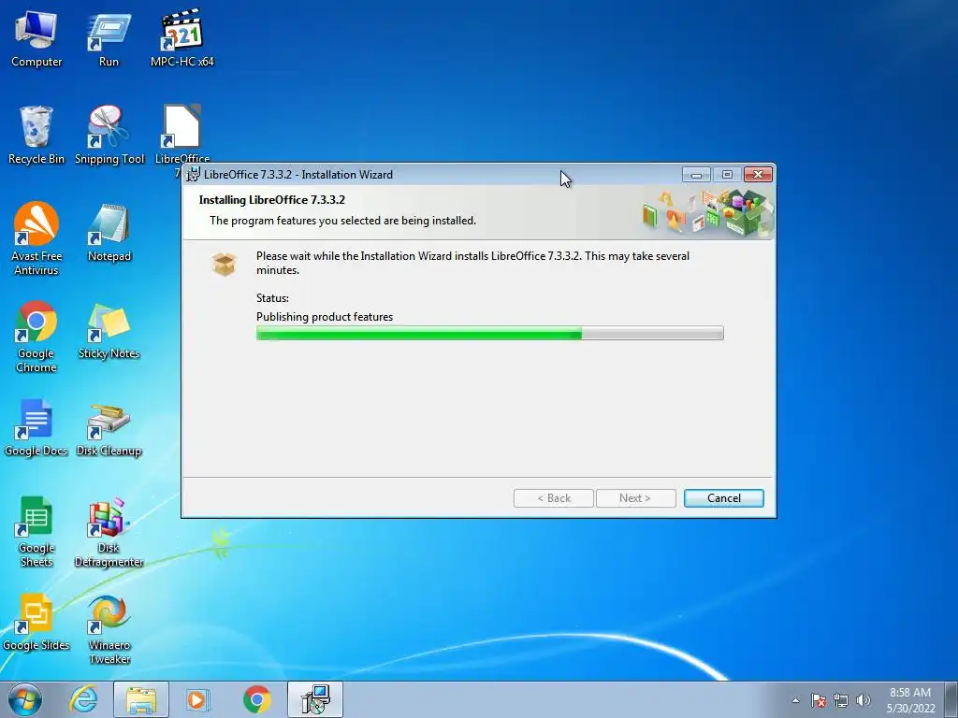
Task: Click the Show Desktop strip
Action: pos(951,699)
